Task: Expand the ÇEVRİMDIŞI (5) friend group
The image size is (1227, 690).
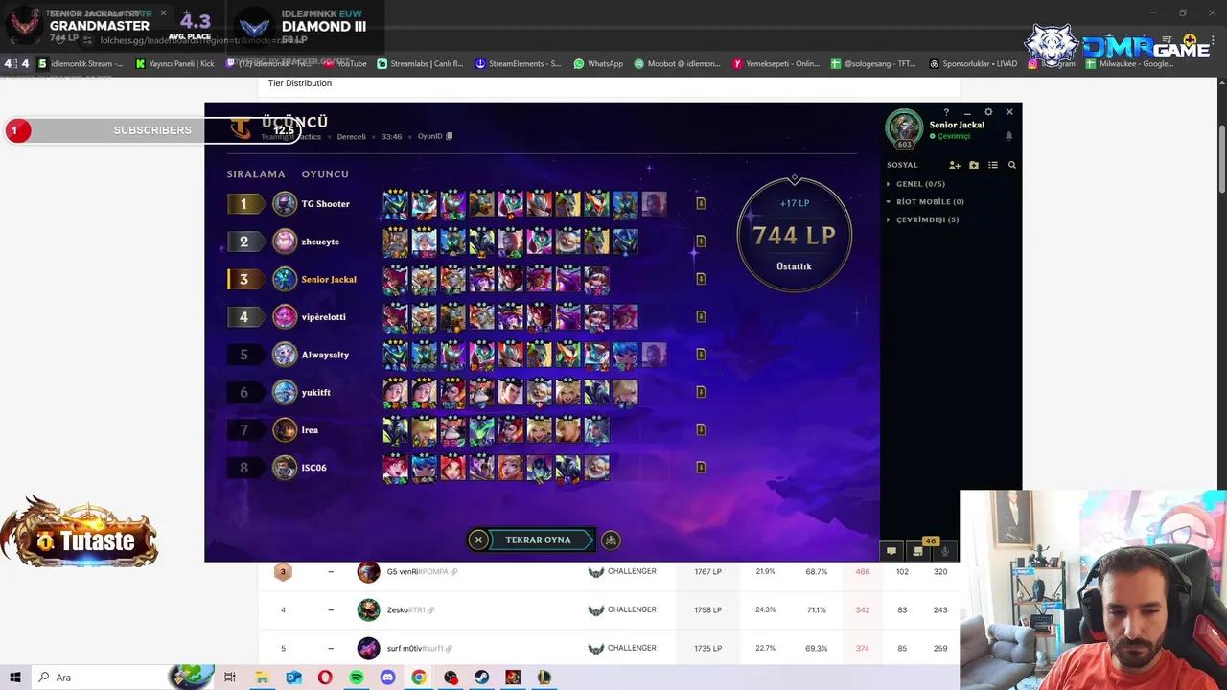Action: coord(922,219)
